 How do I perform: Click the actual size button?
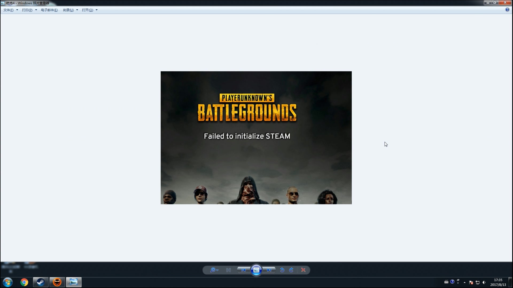pyautogui.click(x=228, y=270)
